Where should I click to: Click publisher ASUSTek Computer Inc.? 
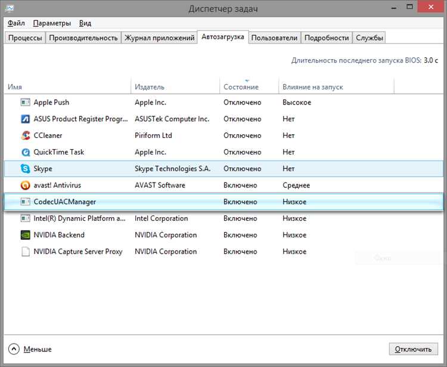click(x=172, y=119)
